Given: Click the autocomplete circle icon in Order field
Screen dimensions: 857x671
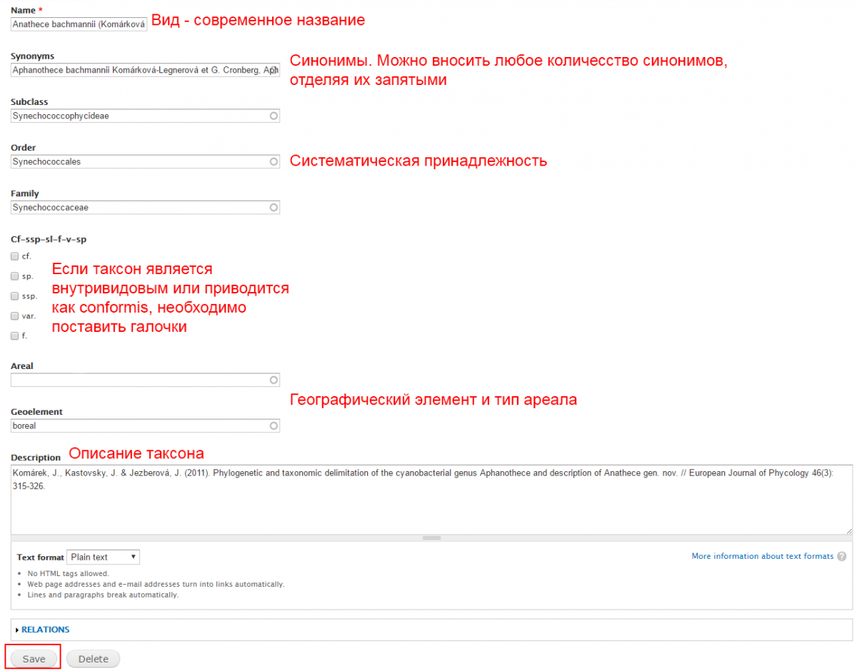Looking at the screenshot, I should pos(274,162).
